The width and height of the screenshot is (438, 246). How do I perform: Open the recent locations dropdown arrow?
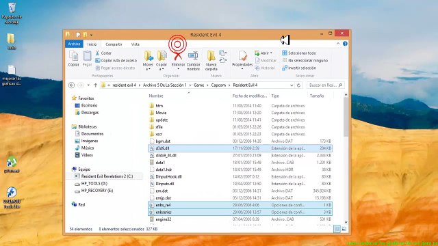(88, 85)
